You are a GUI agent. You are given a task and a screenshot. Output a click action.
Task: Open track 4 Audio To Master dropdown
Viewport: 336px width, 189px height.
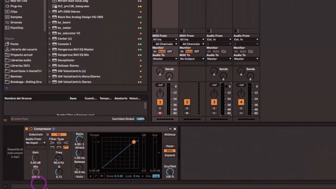[x=246, y=59]
